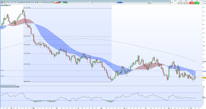This screenshot has height=109, width=206.
Task: Click the green Buy price button
Action: pyautogui.click(x=197, y=3)
